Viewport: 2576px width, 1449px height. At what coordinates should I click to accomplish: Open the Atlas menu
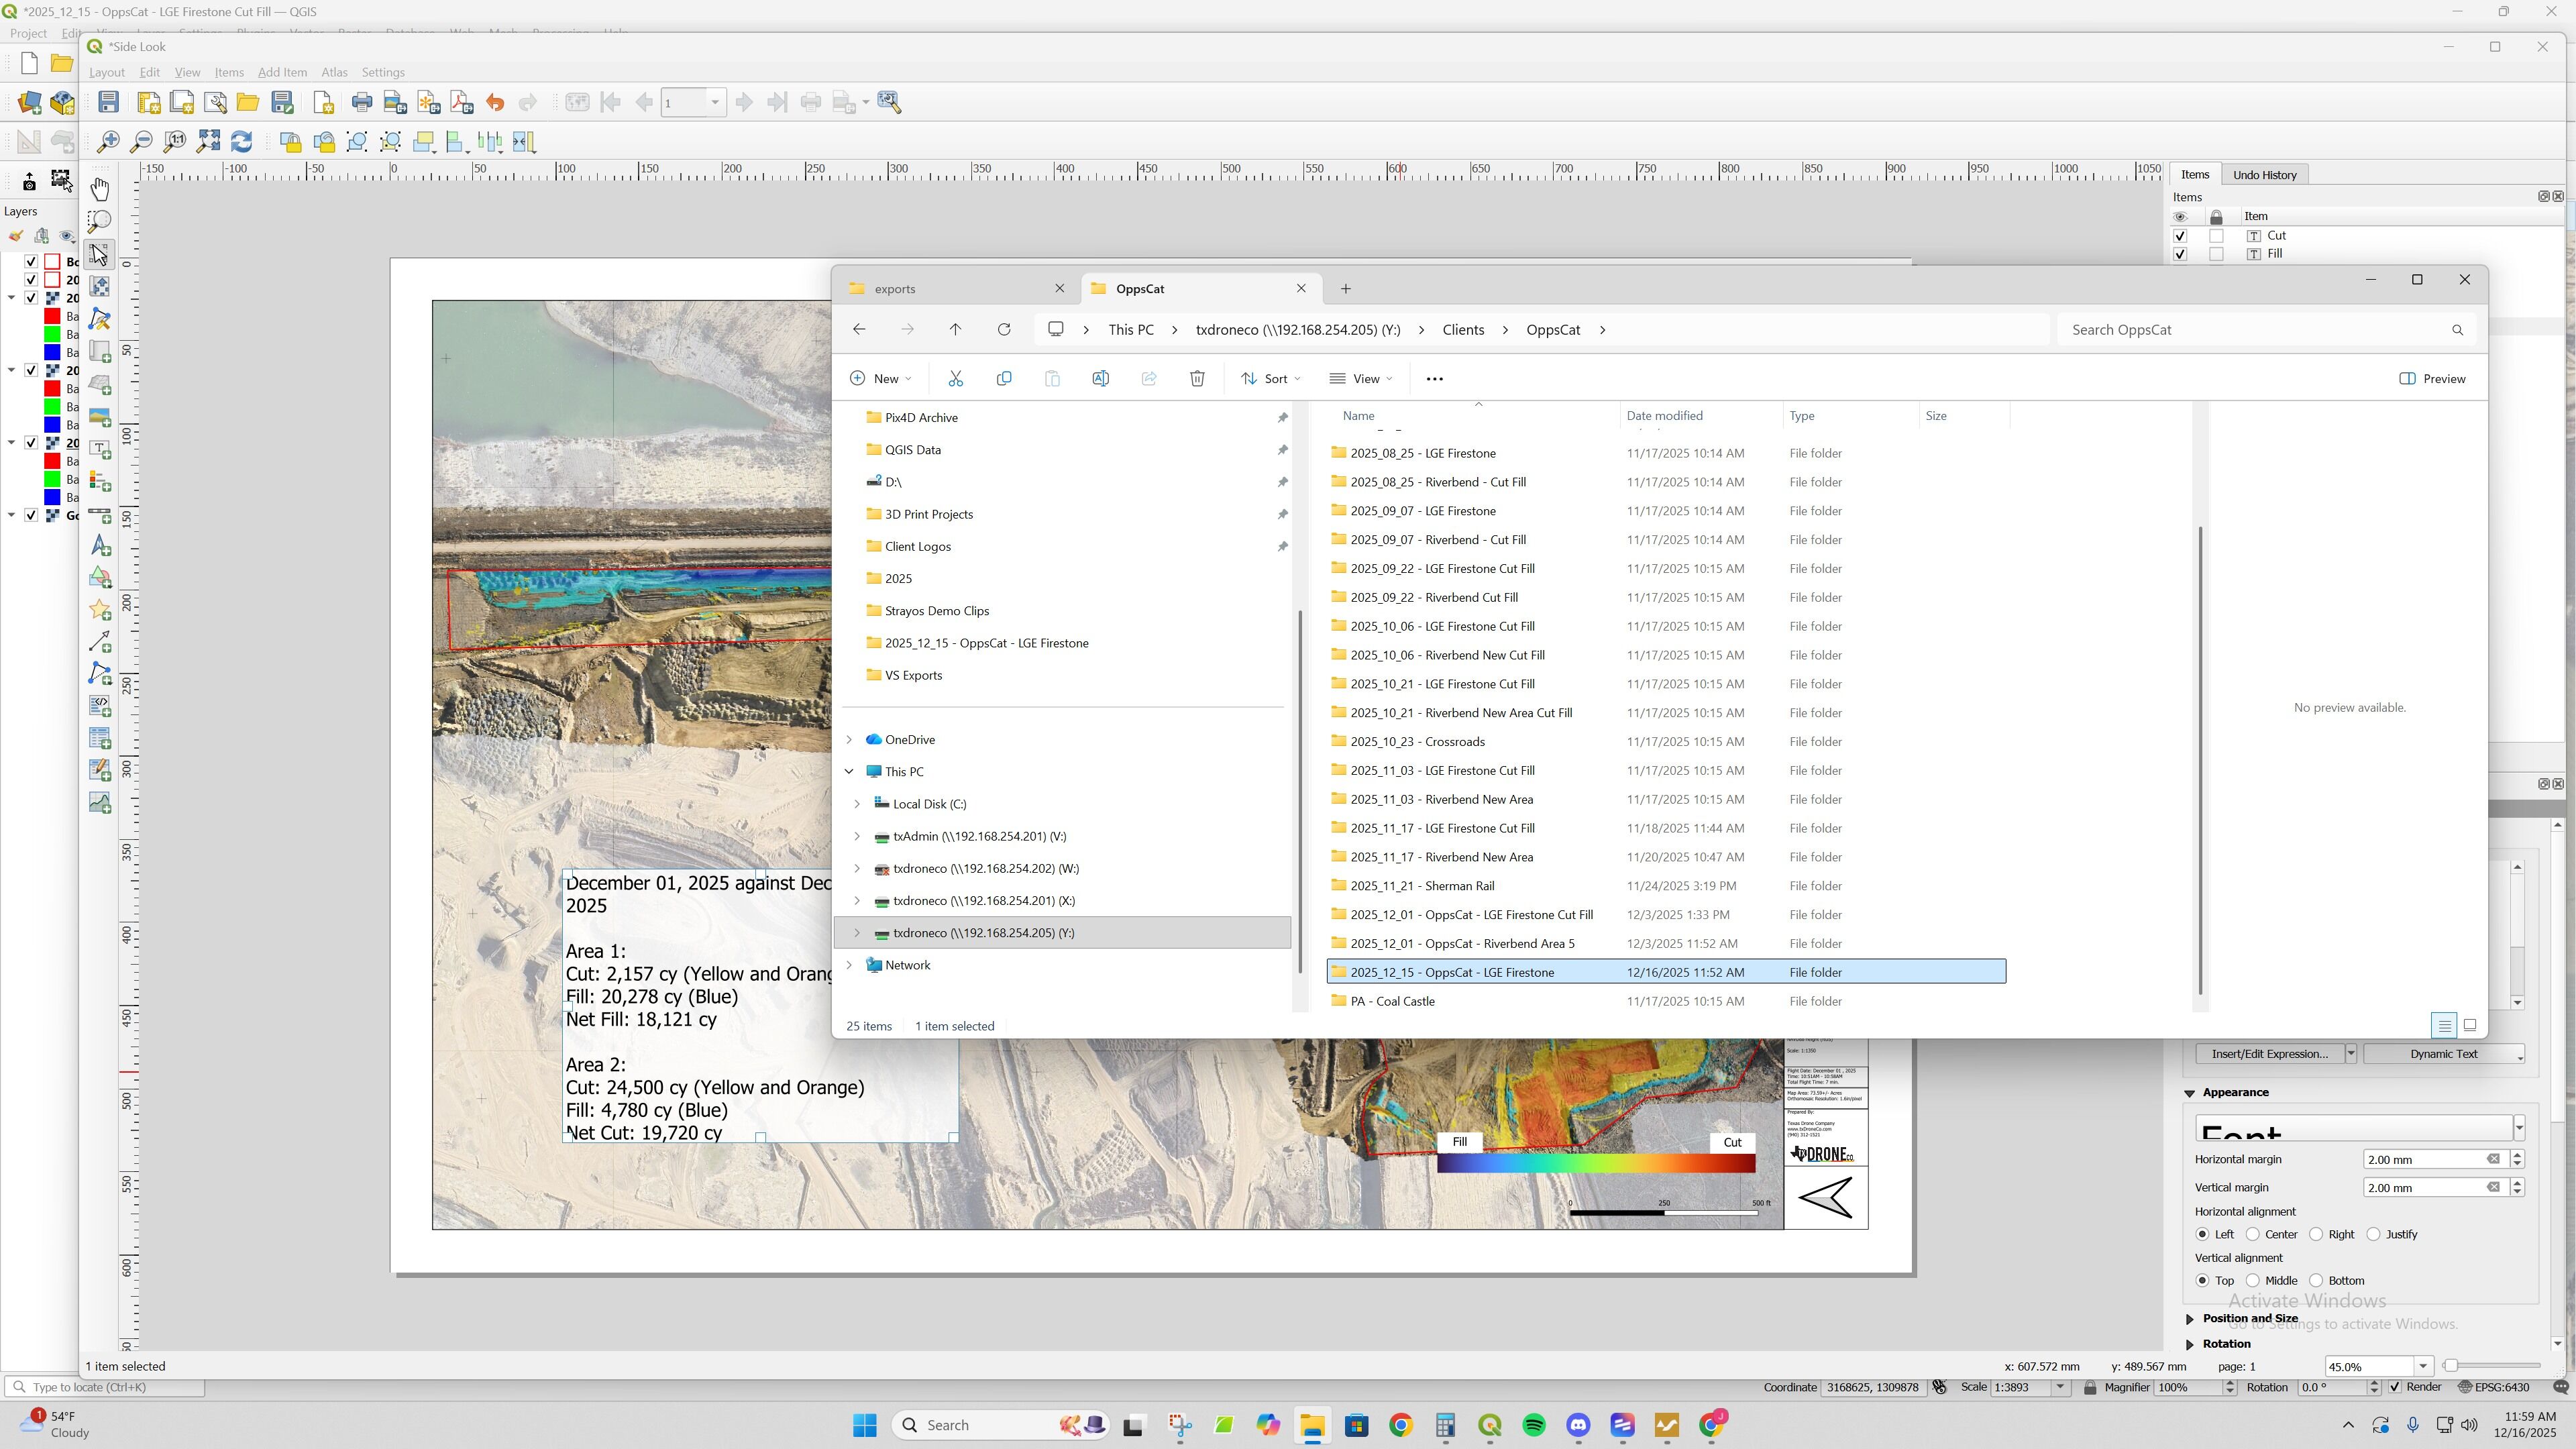pos(334,72)
